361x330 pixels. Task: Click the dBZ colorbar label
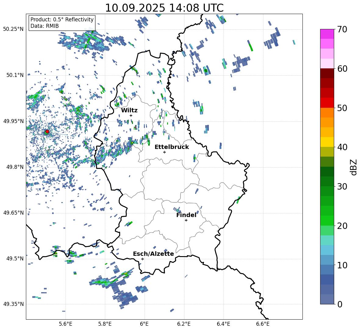point(354,167)
